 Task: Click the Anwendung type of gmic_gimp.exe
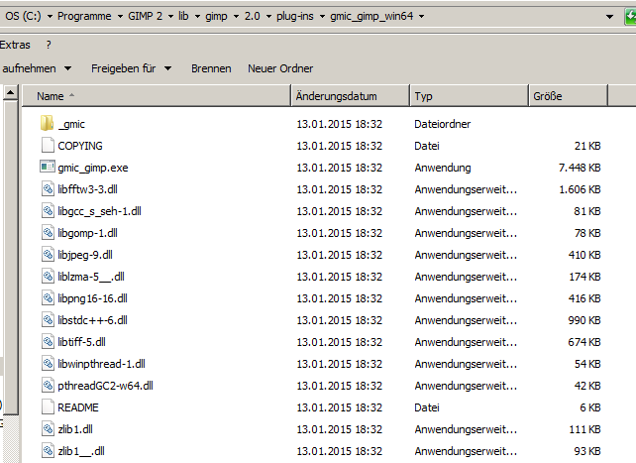tap(443, 168)
